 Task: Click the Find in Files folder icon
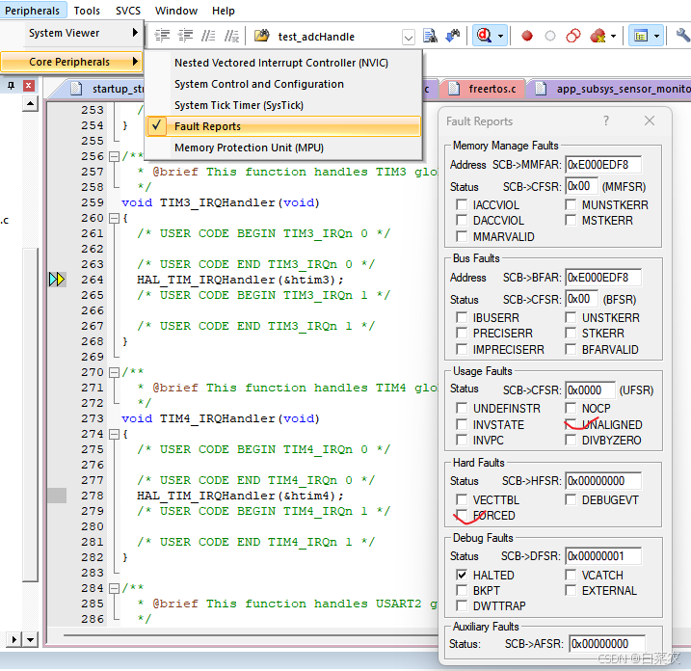point(262,36)
